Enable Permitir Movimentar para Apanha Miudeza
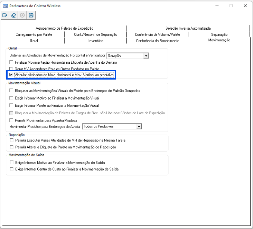 (x=11, y=120)
